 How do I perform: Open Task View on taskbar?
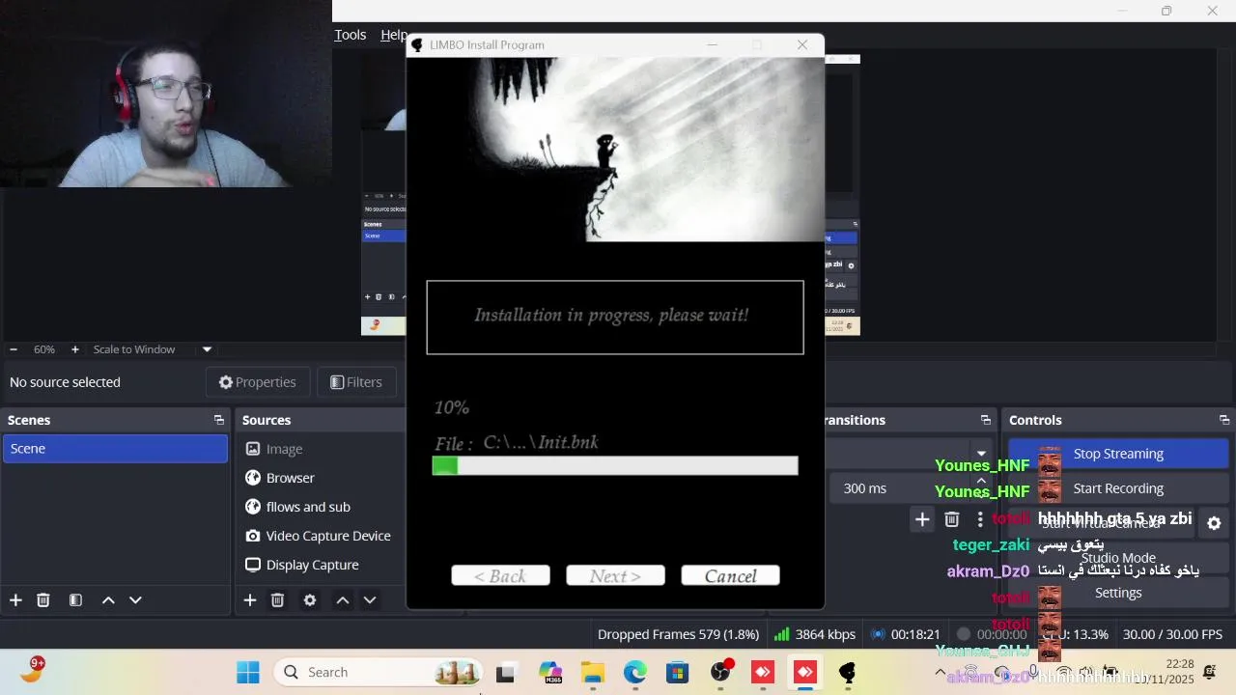pos(505,672)
